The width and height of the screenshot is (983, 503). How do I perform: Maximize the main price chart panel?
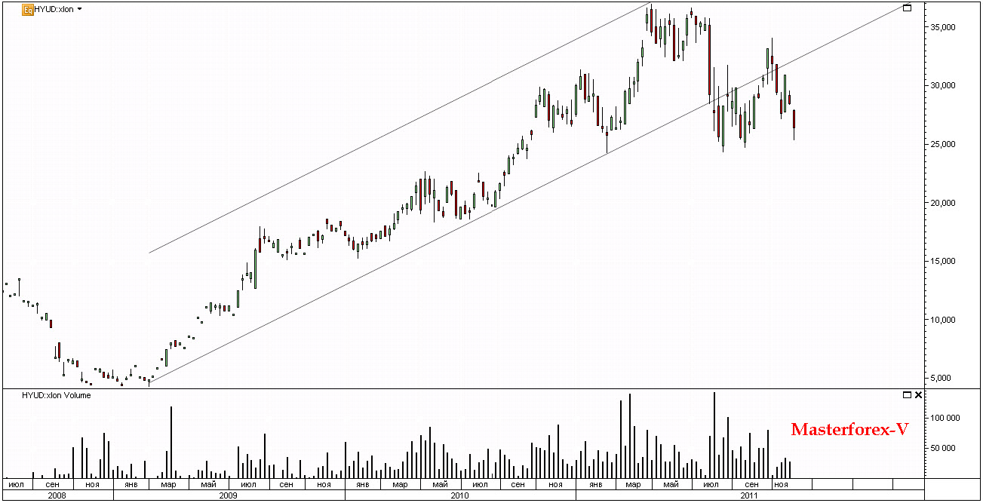click(x=908, y=8)
